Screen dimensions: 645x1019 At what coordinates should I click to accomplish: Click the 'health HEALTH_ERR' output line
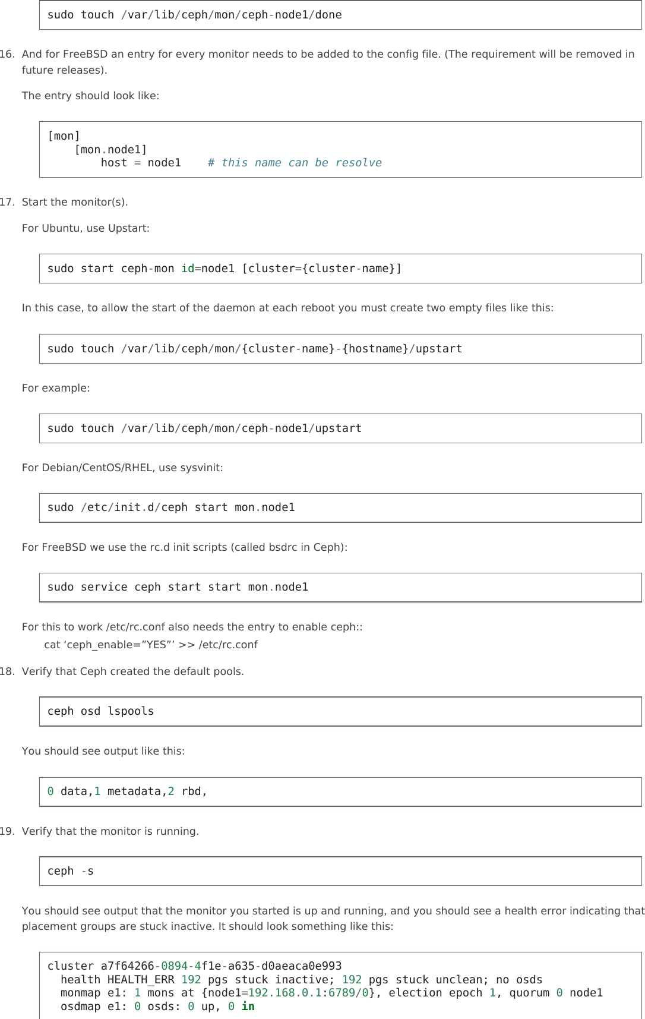pos(301,980)
